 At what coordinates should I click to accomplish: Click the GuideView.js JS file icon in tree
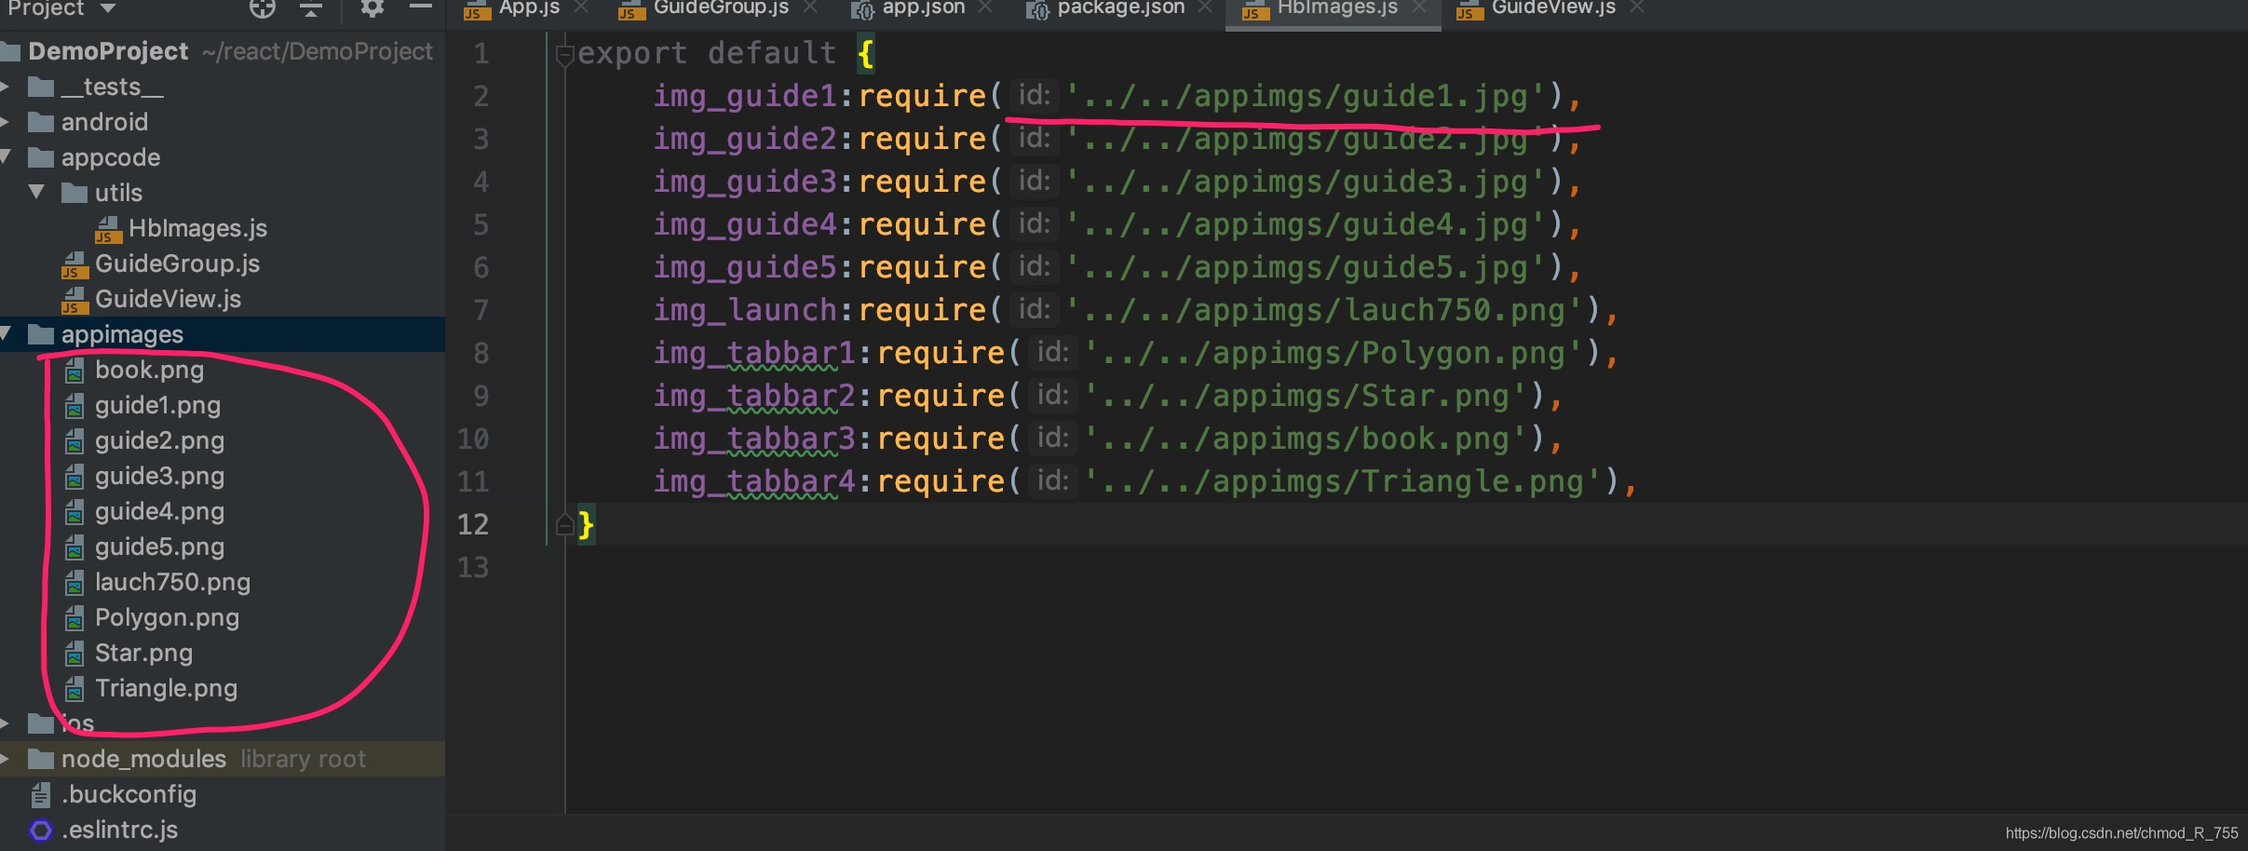[74, 300]
